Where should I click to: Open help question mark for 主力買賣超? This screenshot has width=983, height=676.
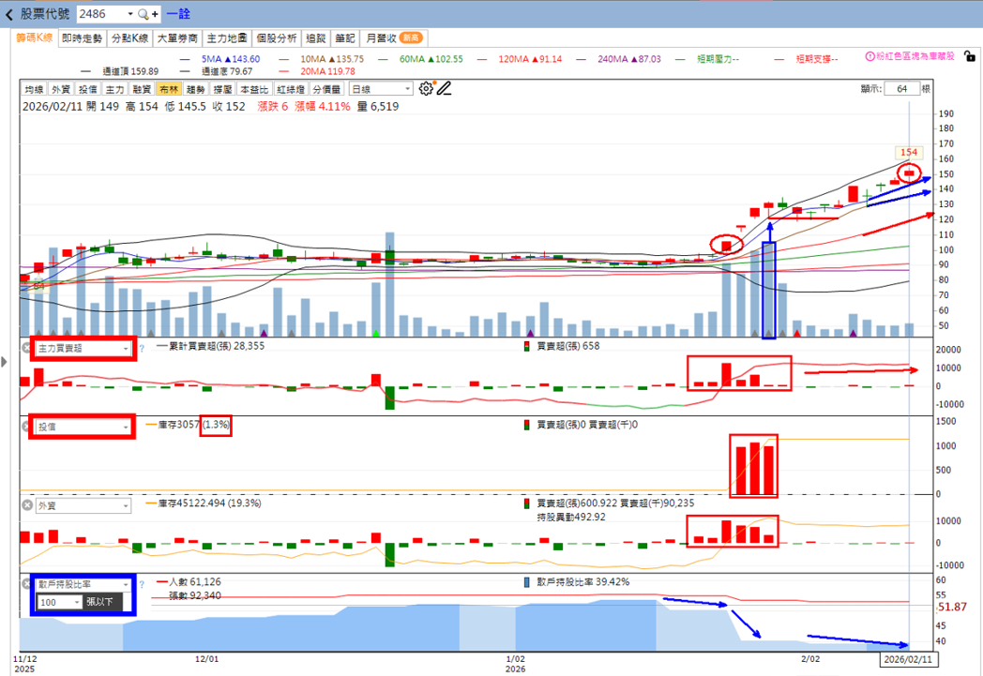[142, 349]
